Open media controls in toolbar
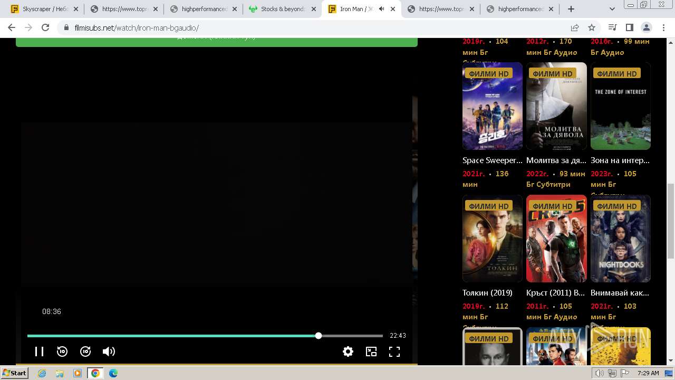 [612, 28]
